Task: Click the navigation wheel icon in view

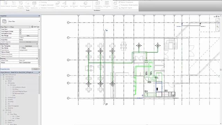Action: pos(217,22)
